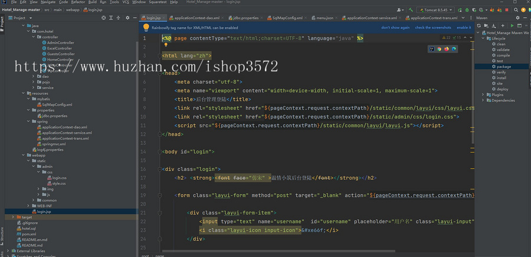The width and height of the screenshot is (531, 257).
Task: Click the Build project hammer icon
Action: tap(411, 10)
